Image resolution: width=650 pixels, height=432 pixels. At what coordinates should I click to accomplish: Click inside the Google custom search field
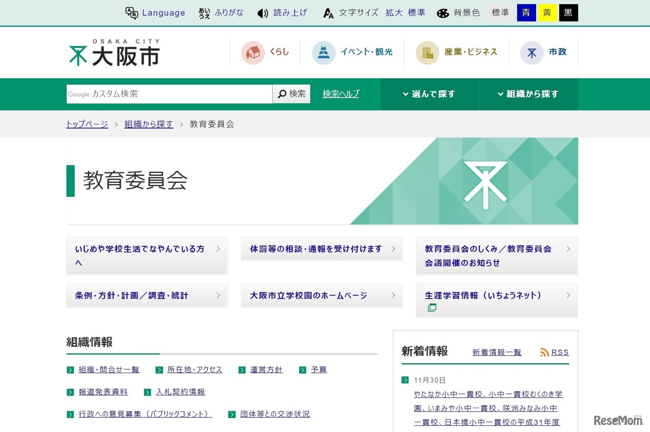coord(168,94)
